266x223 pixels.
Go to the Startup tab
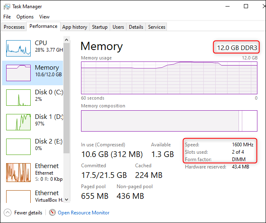pos(100,27)
